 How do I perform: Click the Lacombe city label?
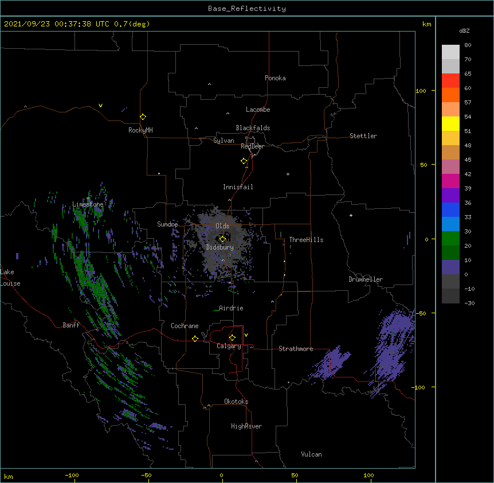coord(258,110)
